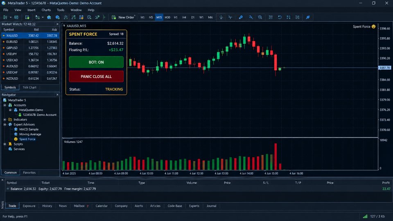Open the Insert menu
The image size is (393, 221).
(32, 10)
